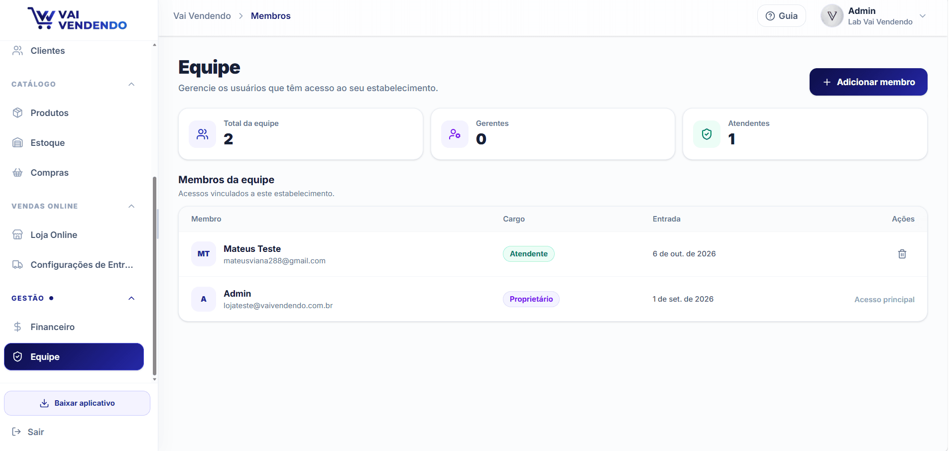Viewport: 949px width, 451px height.
Task: Open the Clientes menu item
Action: tap(74, 50)
